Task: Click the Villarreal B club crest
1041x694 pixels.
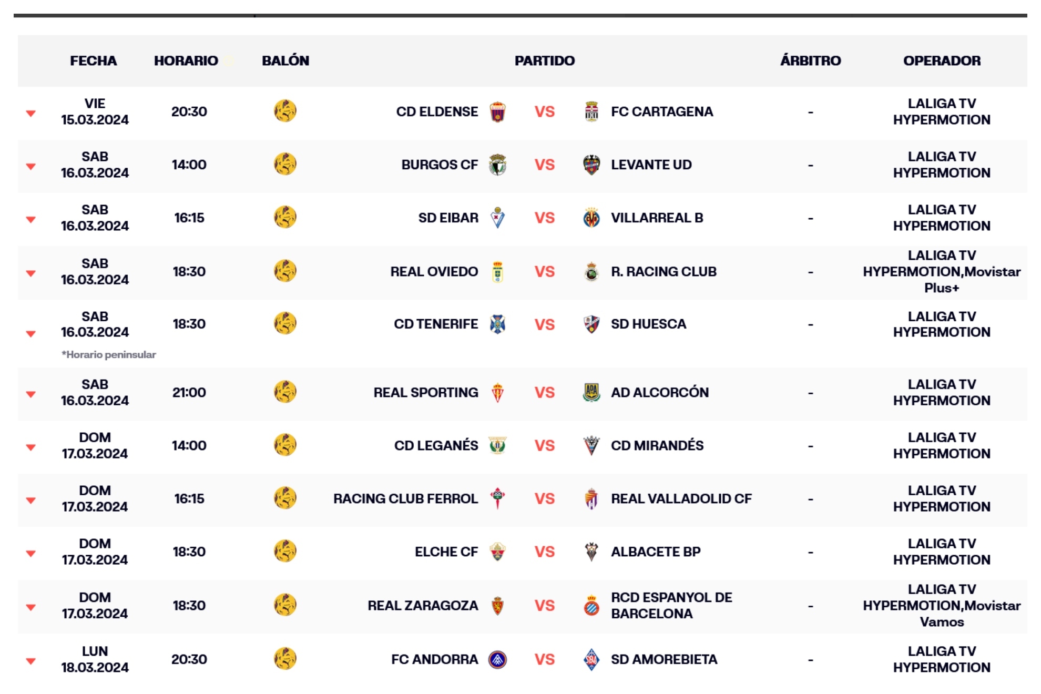Action: [x=591, y=218]
